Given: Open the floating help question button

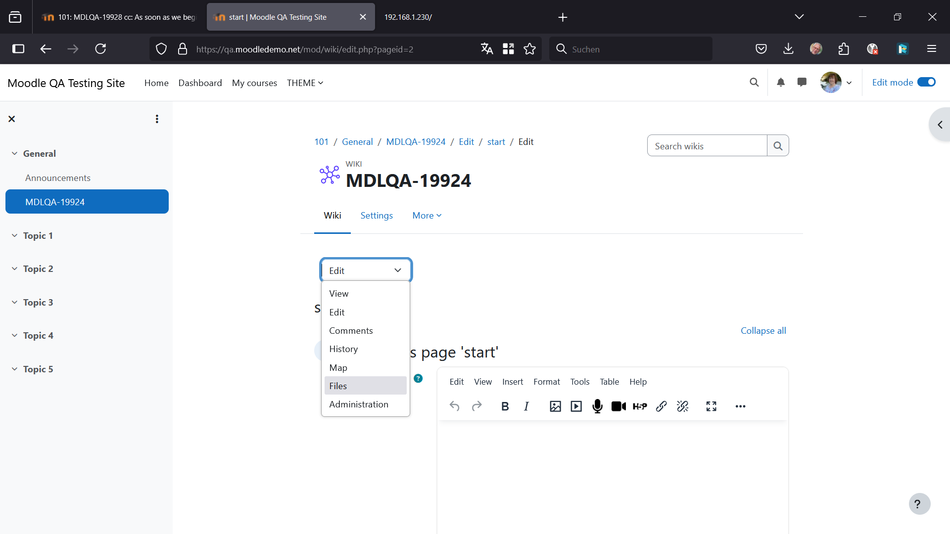Looking at the screenshot, I should pyautogui.click(x=919, y=504).
